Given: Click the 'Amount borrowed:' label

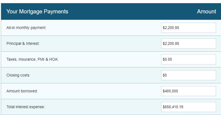Looking at the screenshot, I should point(22,91).
